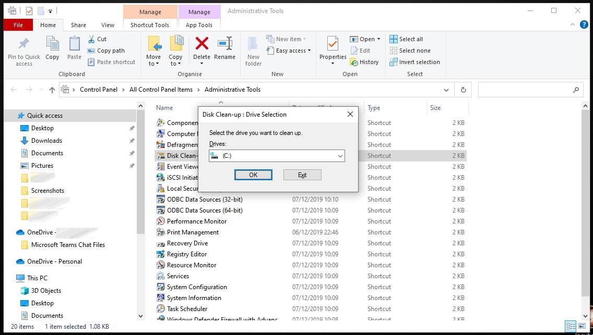Open Properties via its ribbon icon
The width and height of the screenshot is (593, 335).
[x=333, y=49]
